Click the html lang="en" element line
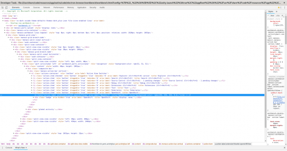The height and width of the screenshot is (151, 287). point(10,16)
